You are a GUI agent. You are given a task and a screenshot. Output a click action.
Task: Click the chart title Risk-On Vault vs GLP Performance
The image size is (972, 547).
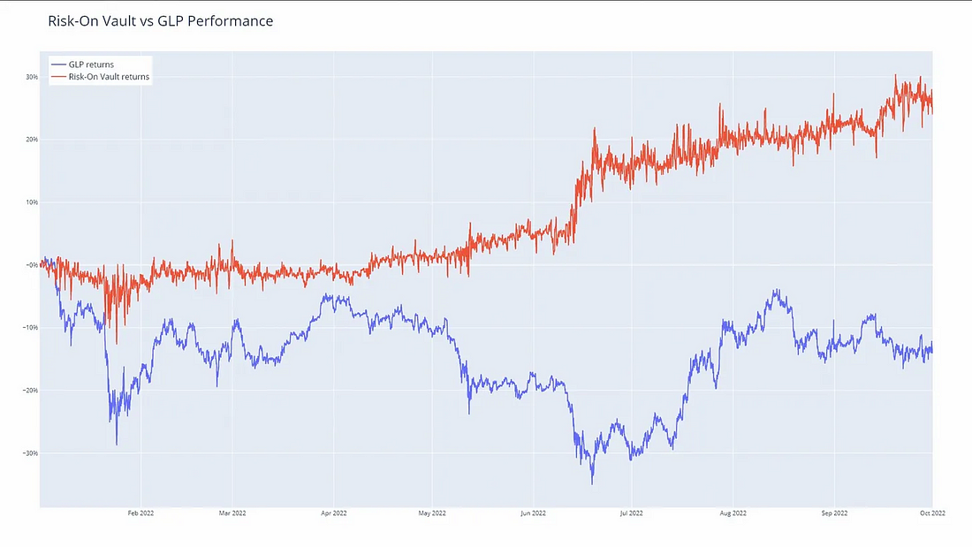point(160,21)
